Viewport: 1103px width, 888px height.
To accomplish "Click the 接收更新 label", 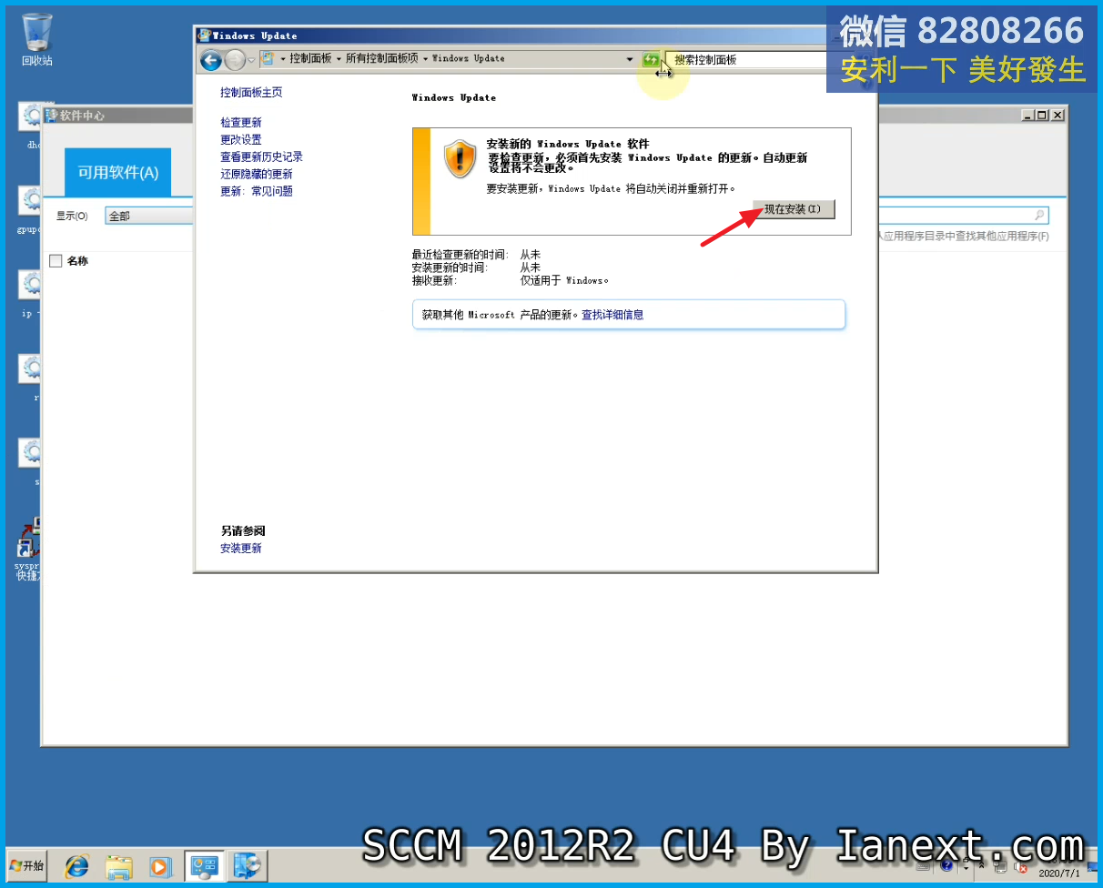I will (434, 280).
